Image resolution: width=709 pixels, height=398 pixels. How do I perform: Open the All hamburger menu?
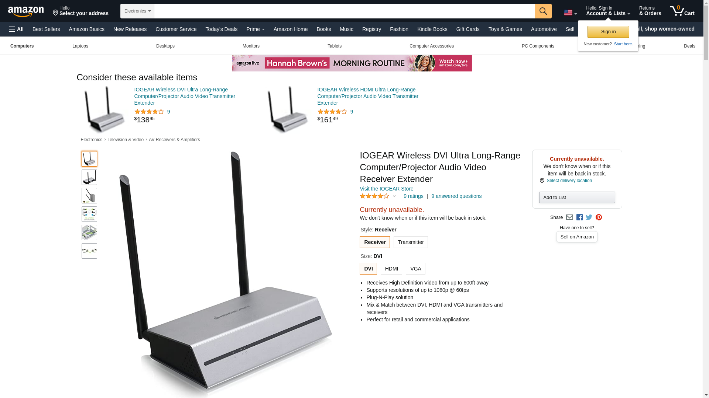coord(16,29)
